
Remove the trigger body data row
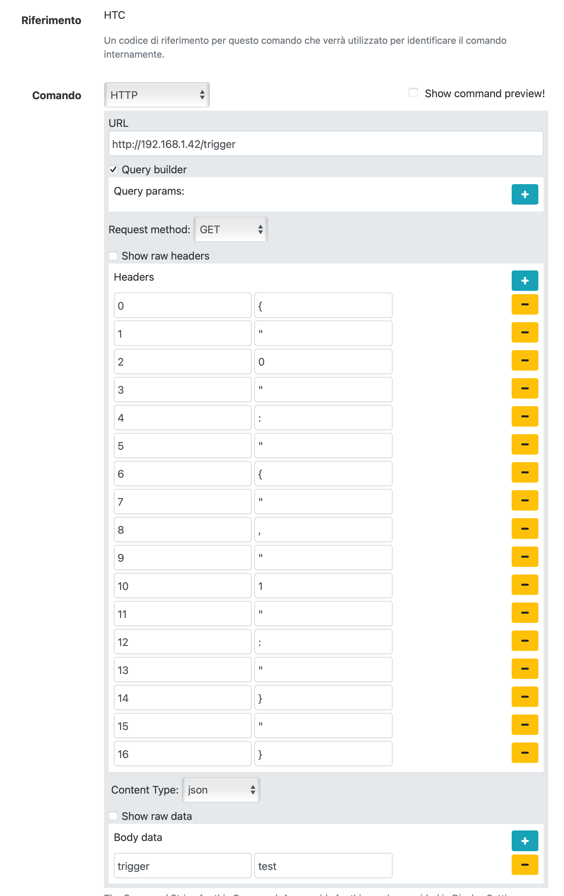pyautogui.click(x=524, y=864)
